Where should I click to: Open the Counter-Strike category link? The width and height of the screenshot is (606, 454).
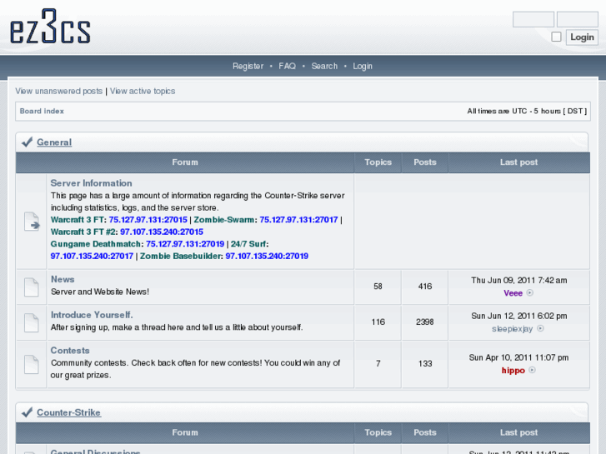(69, 412)
